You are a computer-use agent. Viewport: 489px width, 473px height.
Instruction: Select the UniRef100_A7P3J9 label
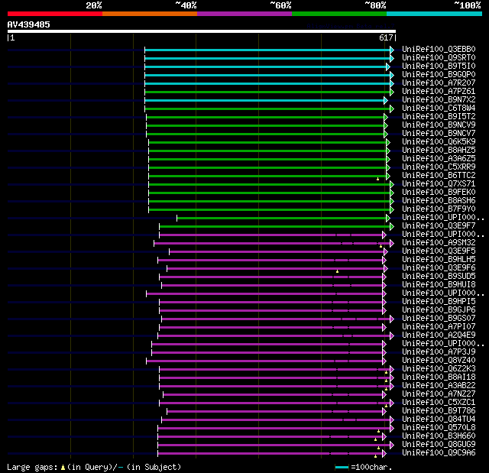439,352
